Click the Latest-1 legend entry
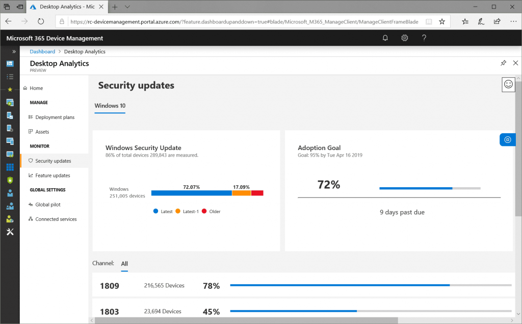The image size is (522, 324). 187,212
